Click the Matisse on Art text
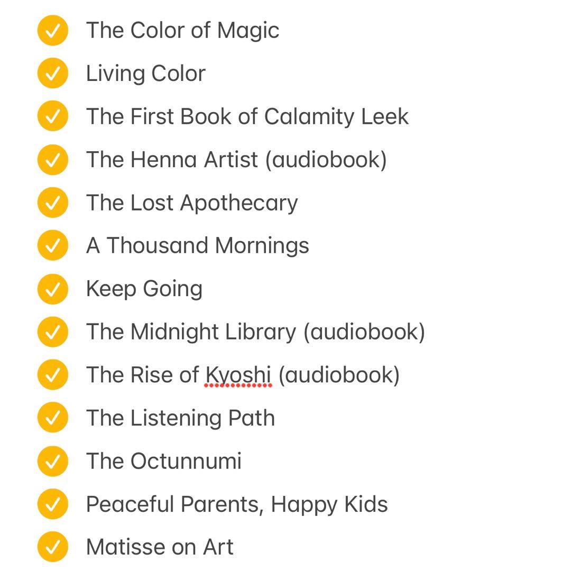 point(160,547)
